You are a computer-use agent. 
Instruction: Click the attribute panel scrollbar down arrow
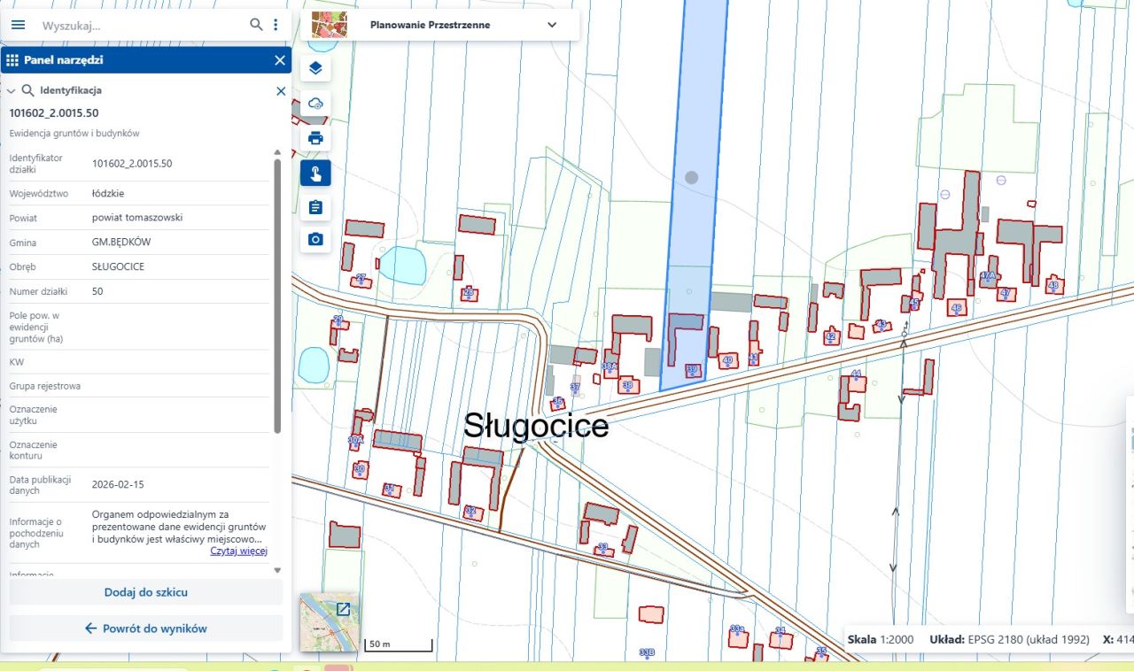277,571
